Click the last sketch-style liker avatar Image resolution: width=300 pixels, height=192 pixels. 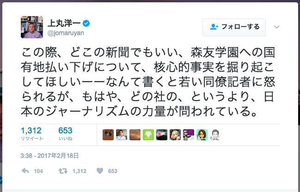(215, 135)
